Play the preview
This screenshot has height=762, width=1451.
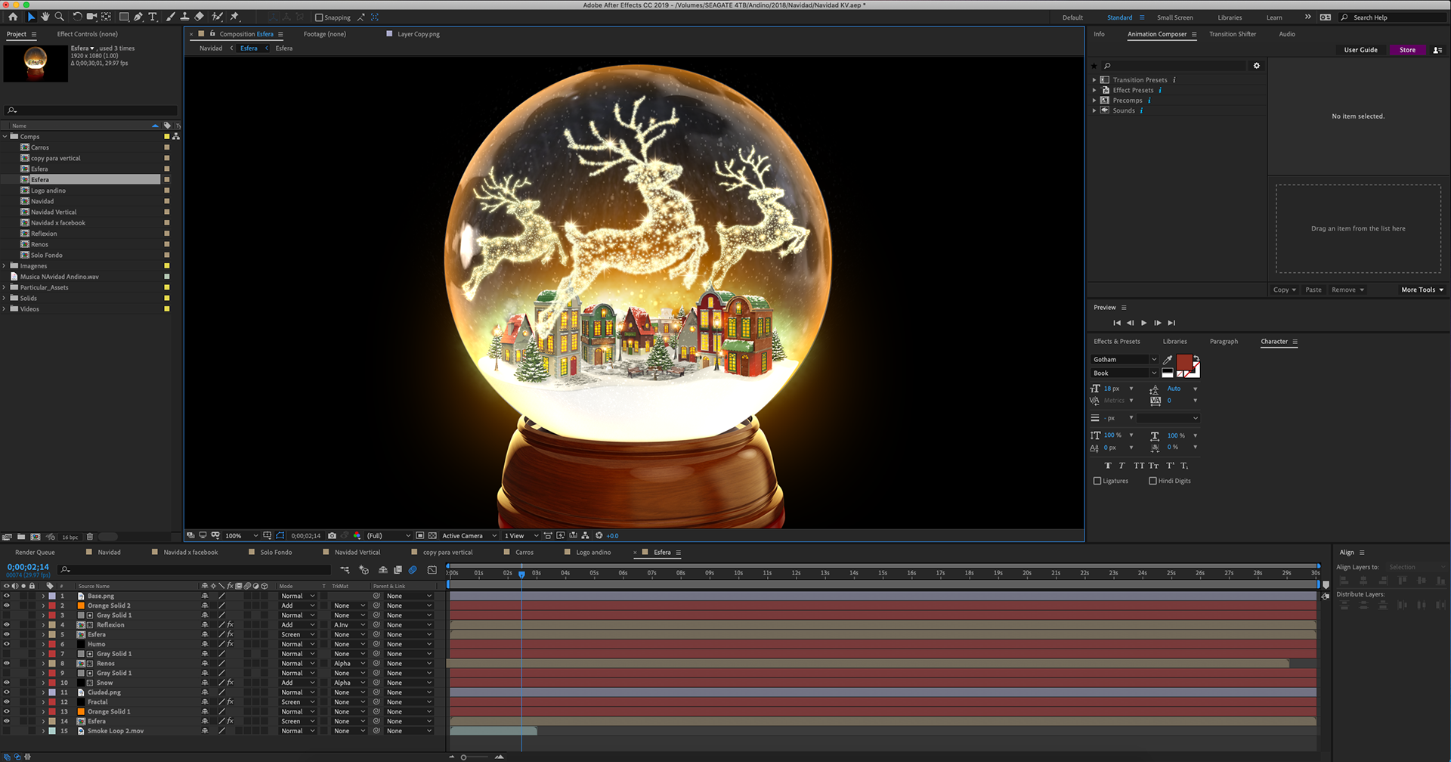[x=1143, y=323]
